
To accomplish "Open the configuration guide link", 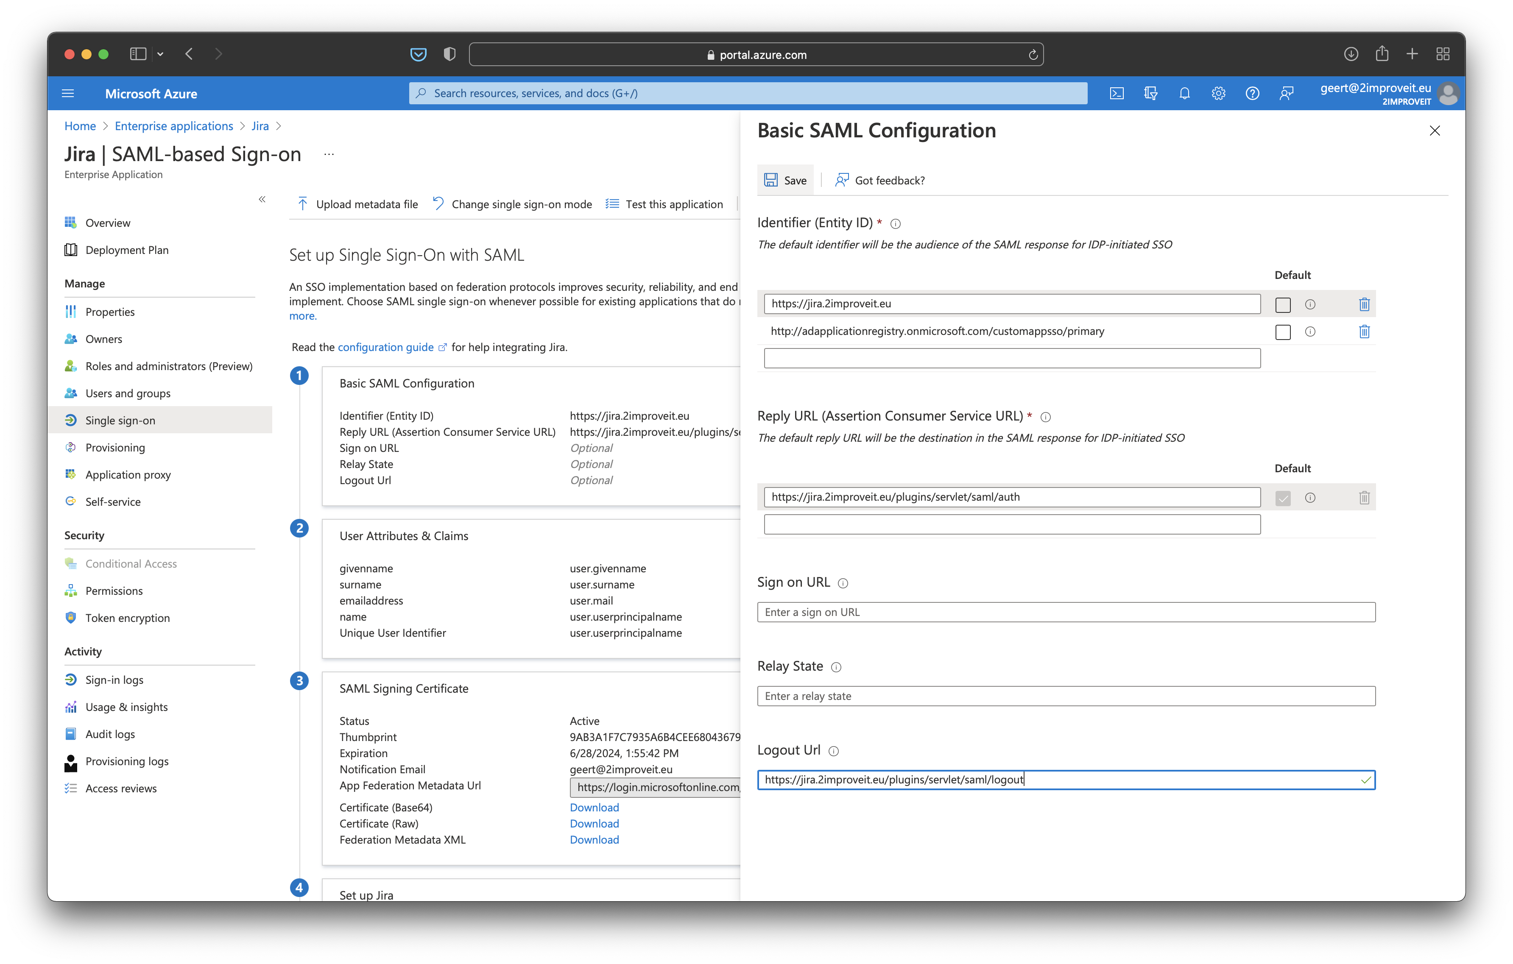I will (x=385, y=347).
